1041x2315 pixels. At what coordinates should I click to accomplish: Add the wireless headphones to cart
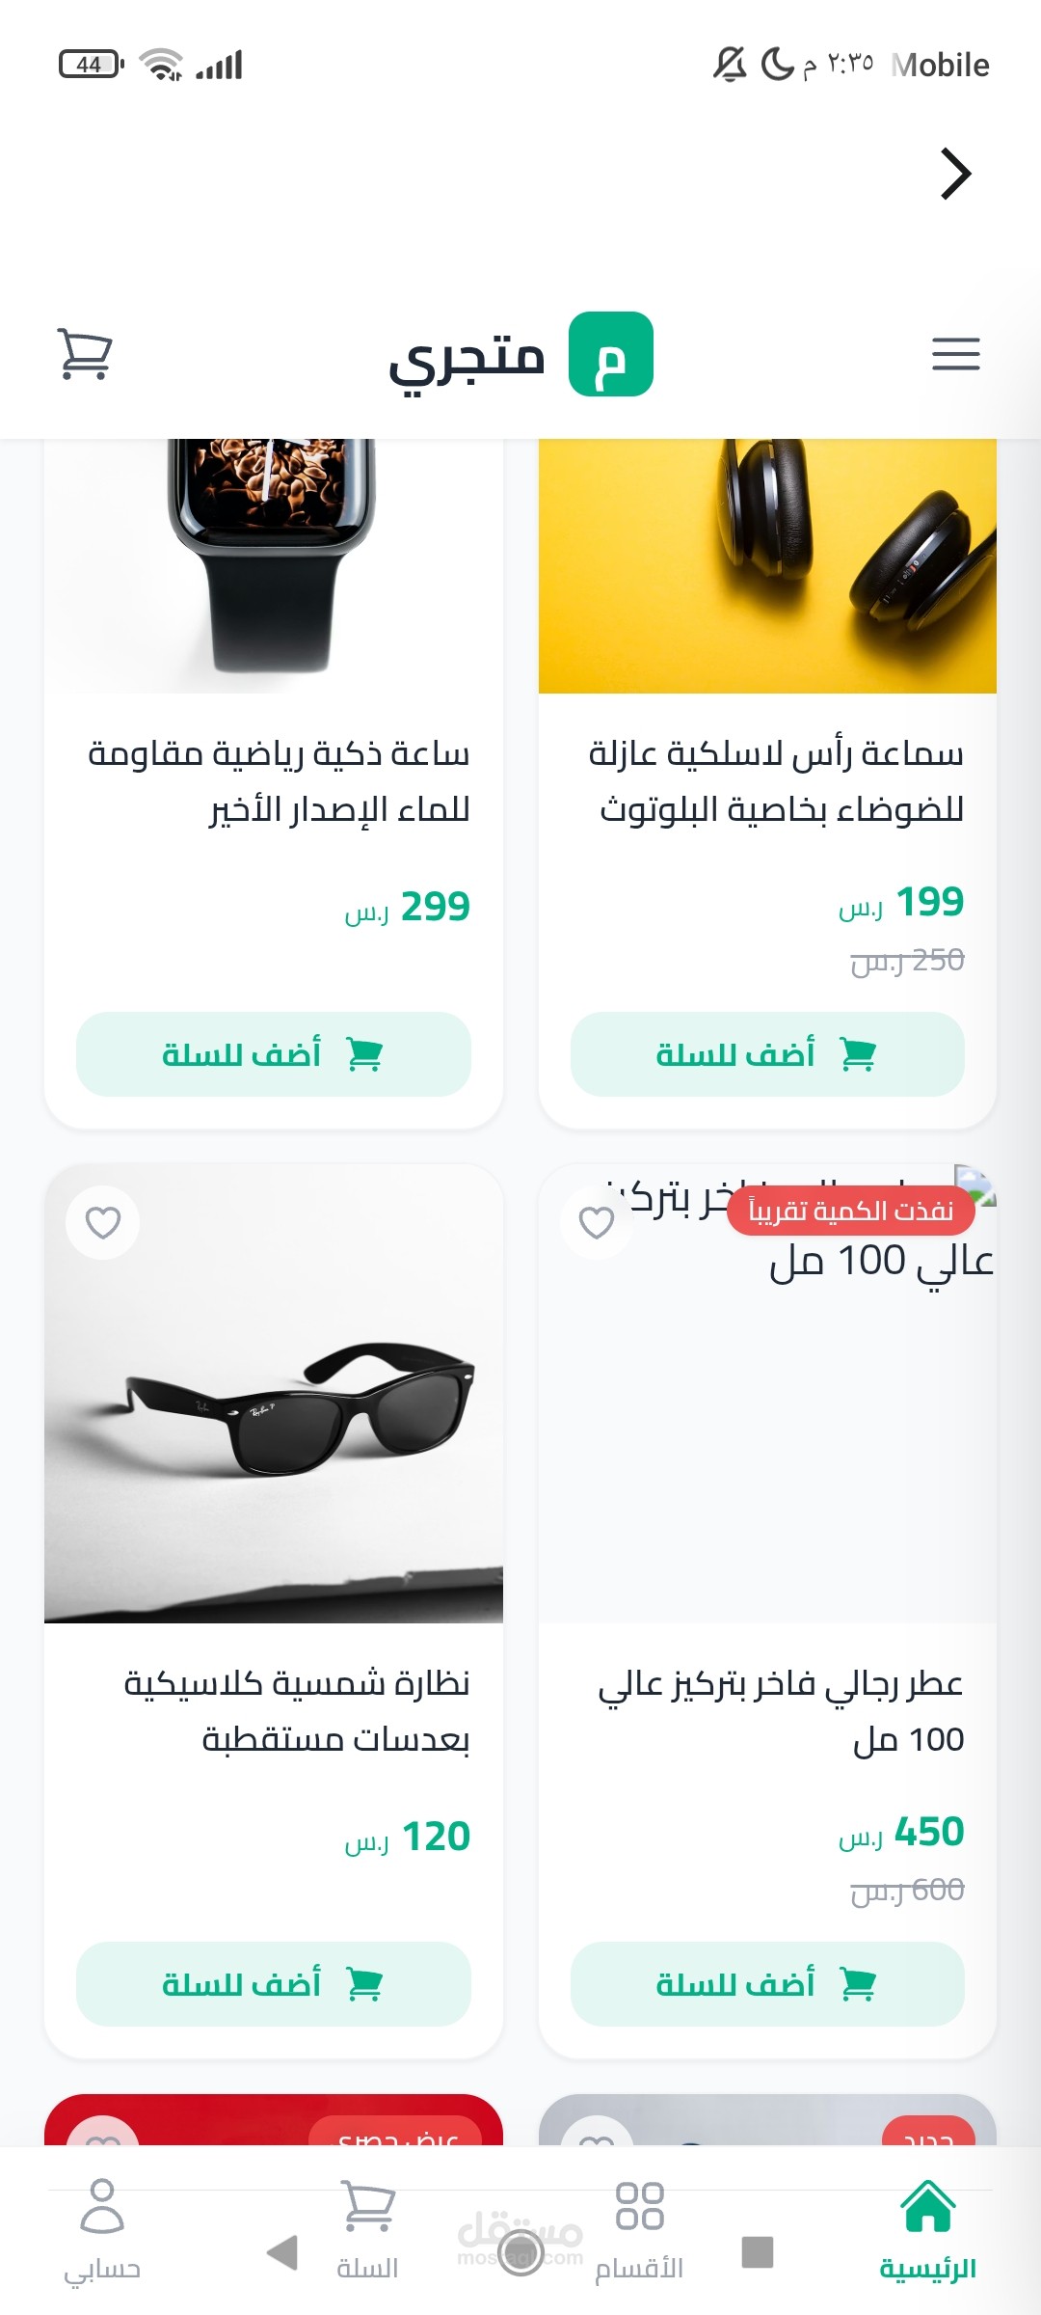coord(767,1054)
